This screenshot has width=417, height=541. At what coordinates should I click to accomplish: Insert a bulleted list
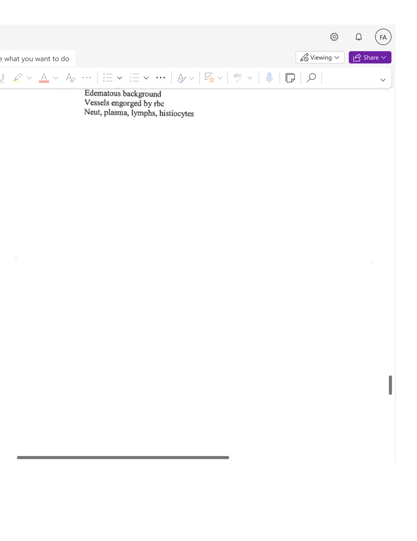pyautogui.click(x=108, y=78)
